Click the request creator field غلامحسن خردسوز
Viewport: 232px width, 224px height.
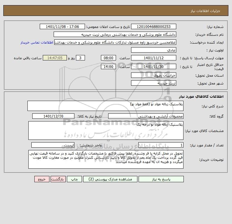coord(115,42)
